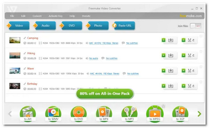
Task: Click the pencil rename icon next to Hiking
Action: click(25, 53)
